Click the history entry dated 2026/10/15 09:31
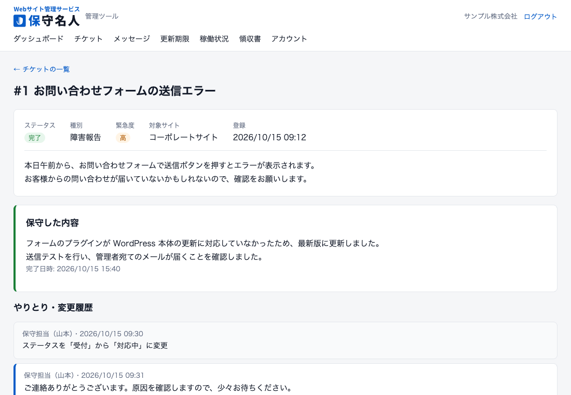This screenshot has width=571, height=395. pyautogui.click(x=285, y=379)
